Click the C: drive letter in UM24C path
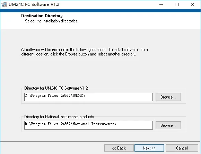Image resolution: width=201 pixels, height=154 pixels. tap(27, 95)
